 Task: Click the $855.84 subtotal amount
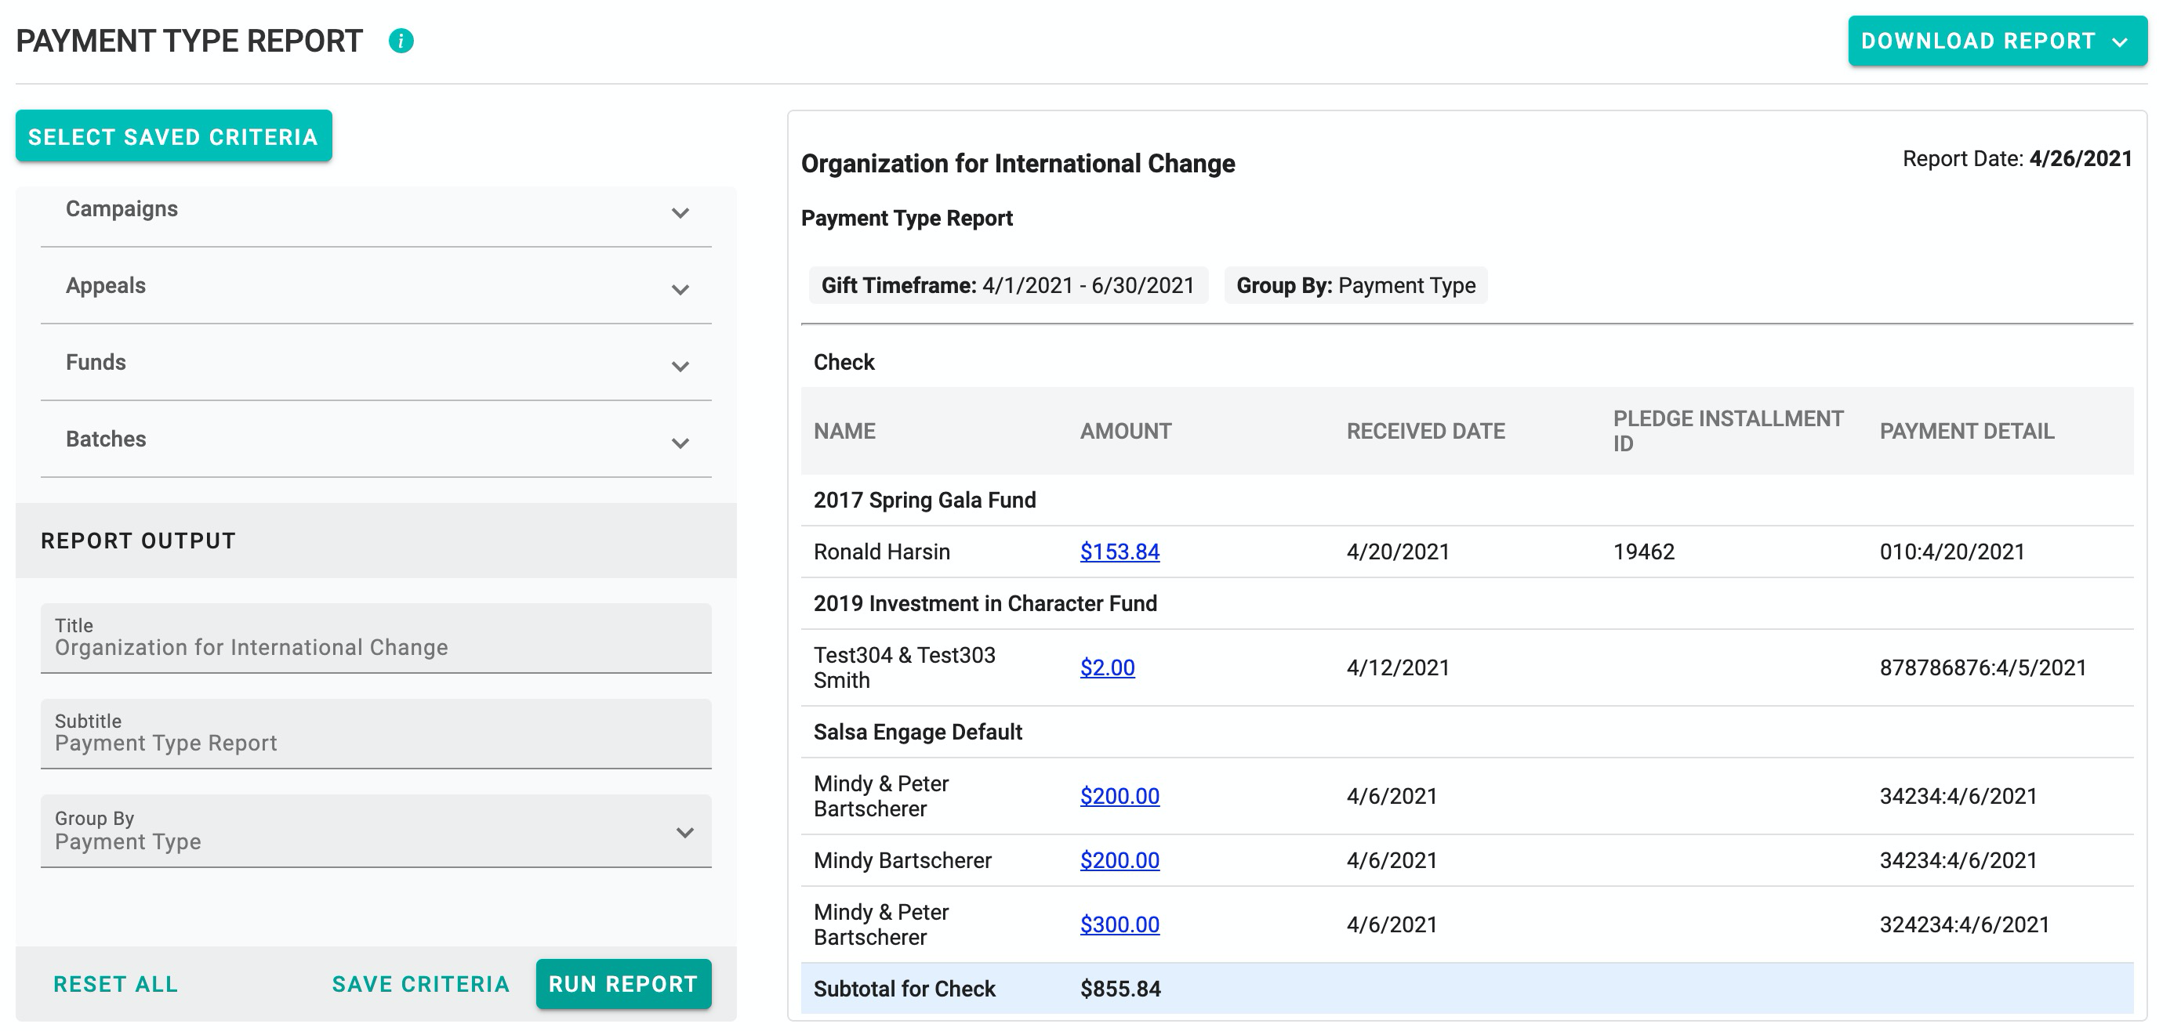[x=1120, y=989]
